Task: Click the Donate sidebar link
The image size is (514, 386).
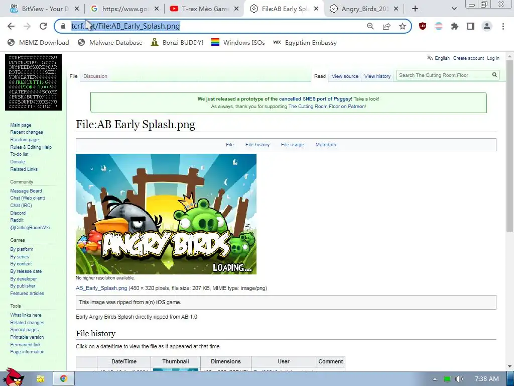Action: pyautogui.click(x=18, y=162)
